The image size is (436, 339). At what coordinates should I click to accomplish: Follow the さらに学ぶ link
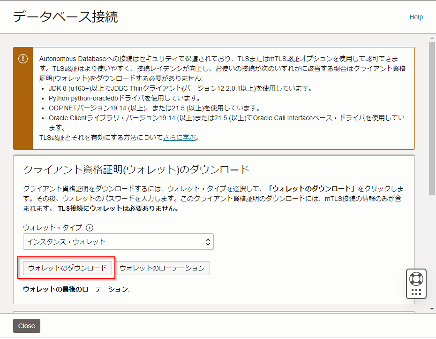(179, 138)
